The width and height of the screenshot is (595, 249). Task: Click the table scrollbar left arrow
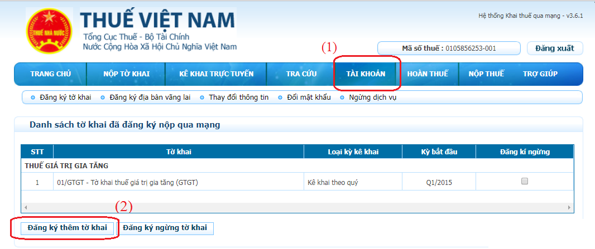point(25,207)
